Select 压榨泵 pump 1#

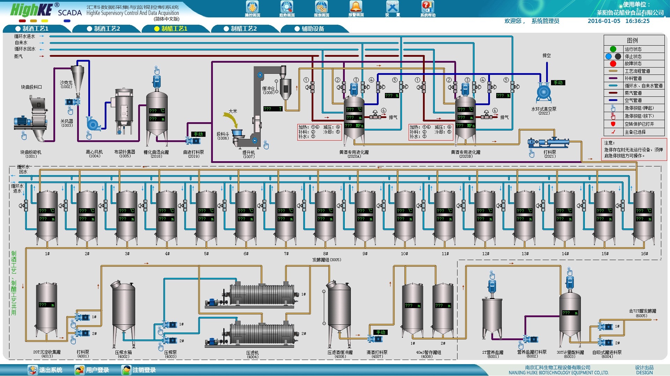click(170, 324)
